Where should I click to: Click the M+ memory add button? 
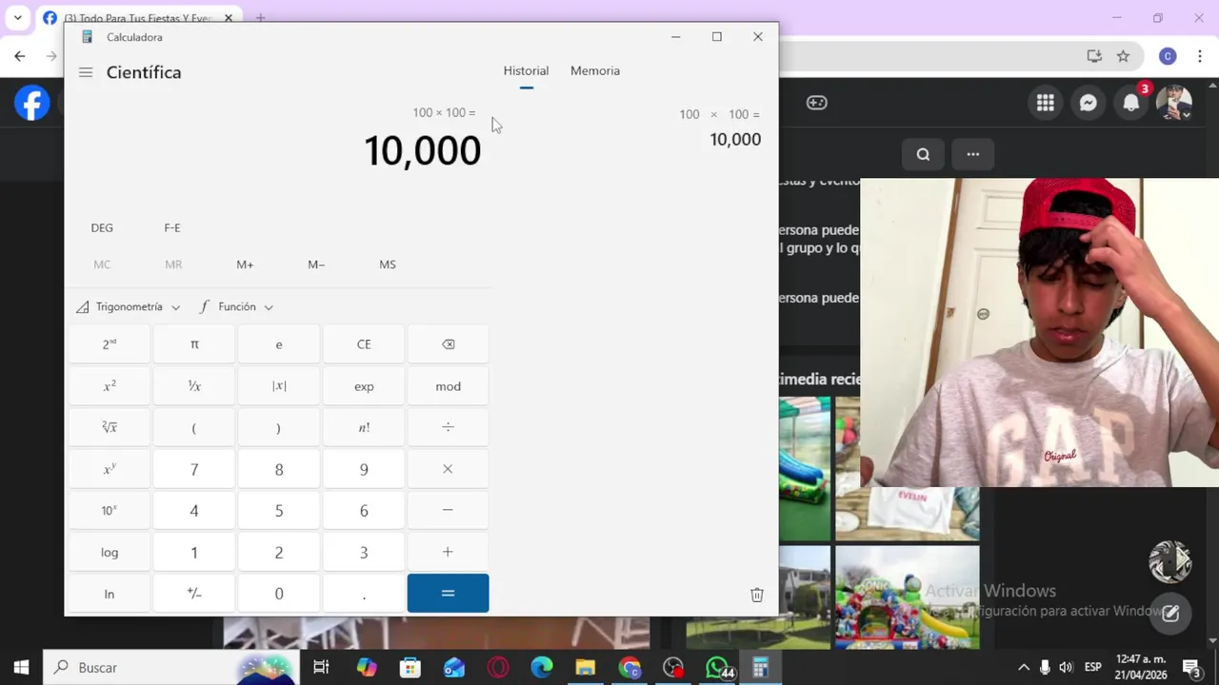[245, 264]
